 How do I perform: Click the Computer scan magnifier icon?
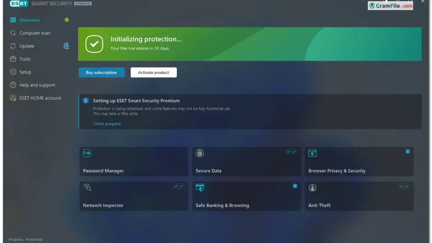(x=13, y=33)
